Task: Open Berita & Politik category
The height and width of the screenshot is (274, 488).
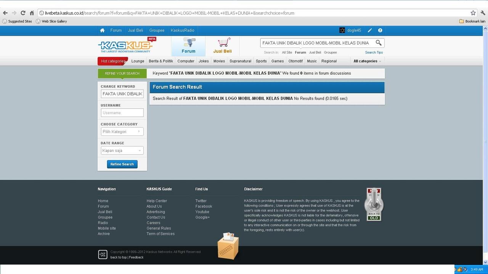Action: [x=161, y=61]
